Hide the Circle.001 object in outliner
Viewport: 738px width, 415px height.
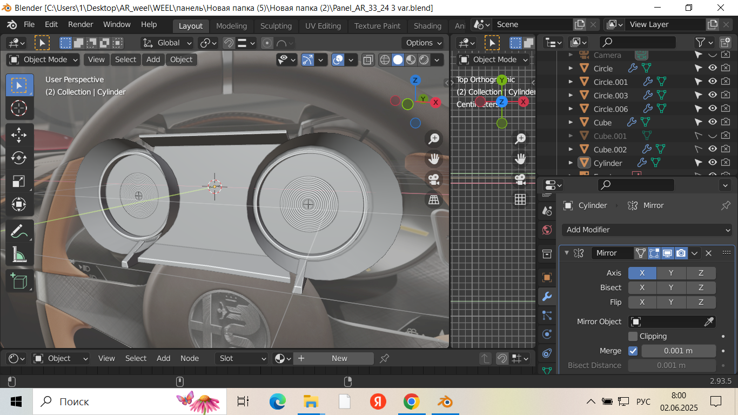[x=713, y=82]
